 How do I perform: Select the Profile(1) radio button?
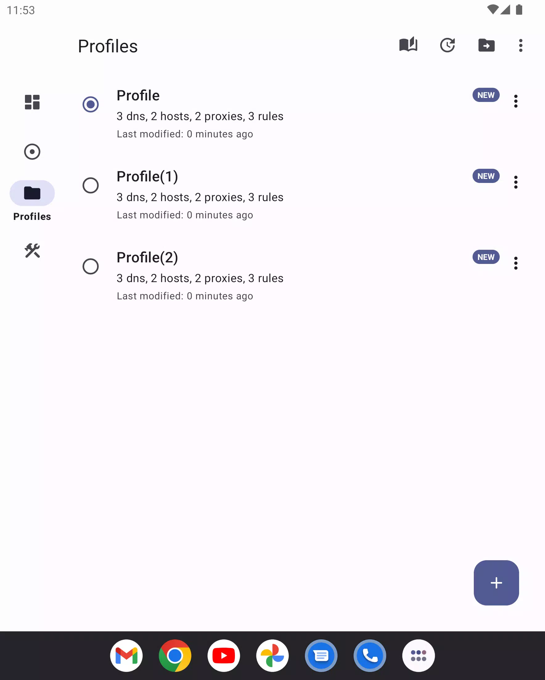tap(91, 185)
